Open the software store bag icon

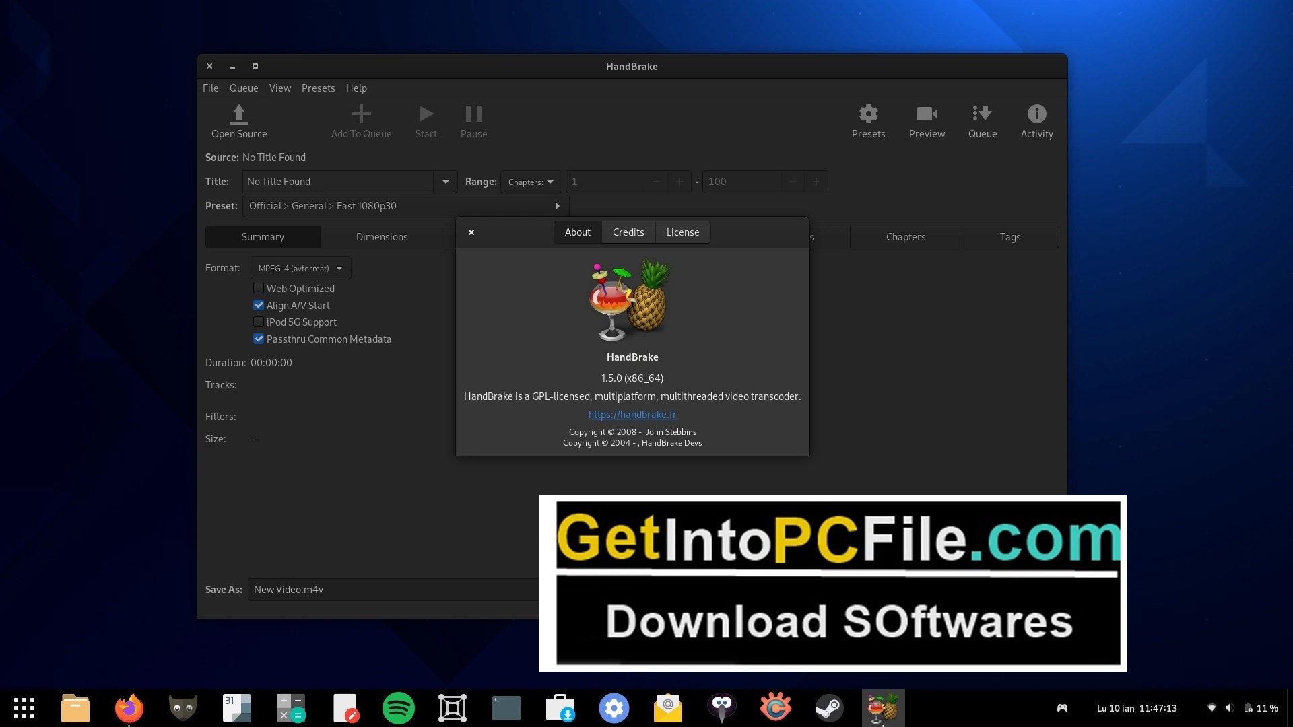click(x=560, y=708)
